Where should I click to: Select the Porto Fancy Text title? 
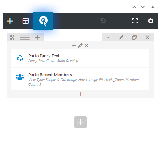tap(44, 56)
